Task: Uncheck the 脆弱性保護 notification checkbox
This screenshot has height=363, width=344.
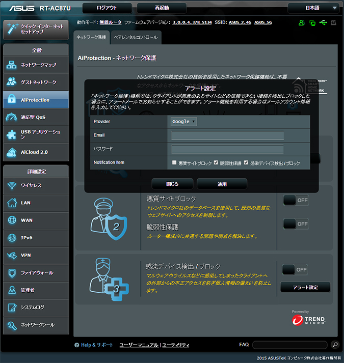Action: point(216,162)
